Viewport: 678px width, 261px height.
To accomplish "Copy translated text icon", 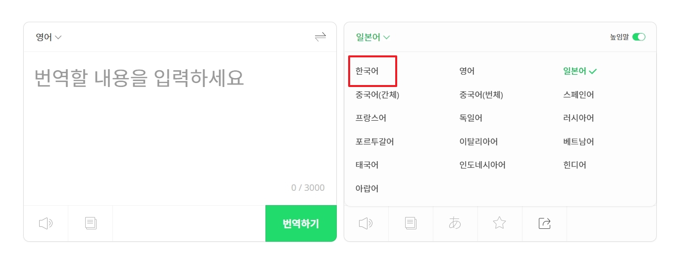I will (x=411, y=223).
